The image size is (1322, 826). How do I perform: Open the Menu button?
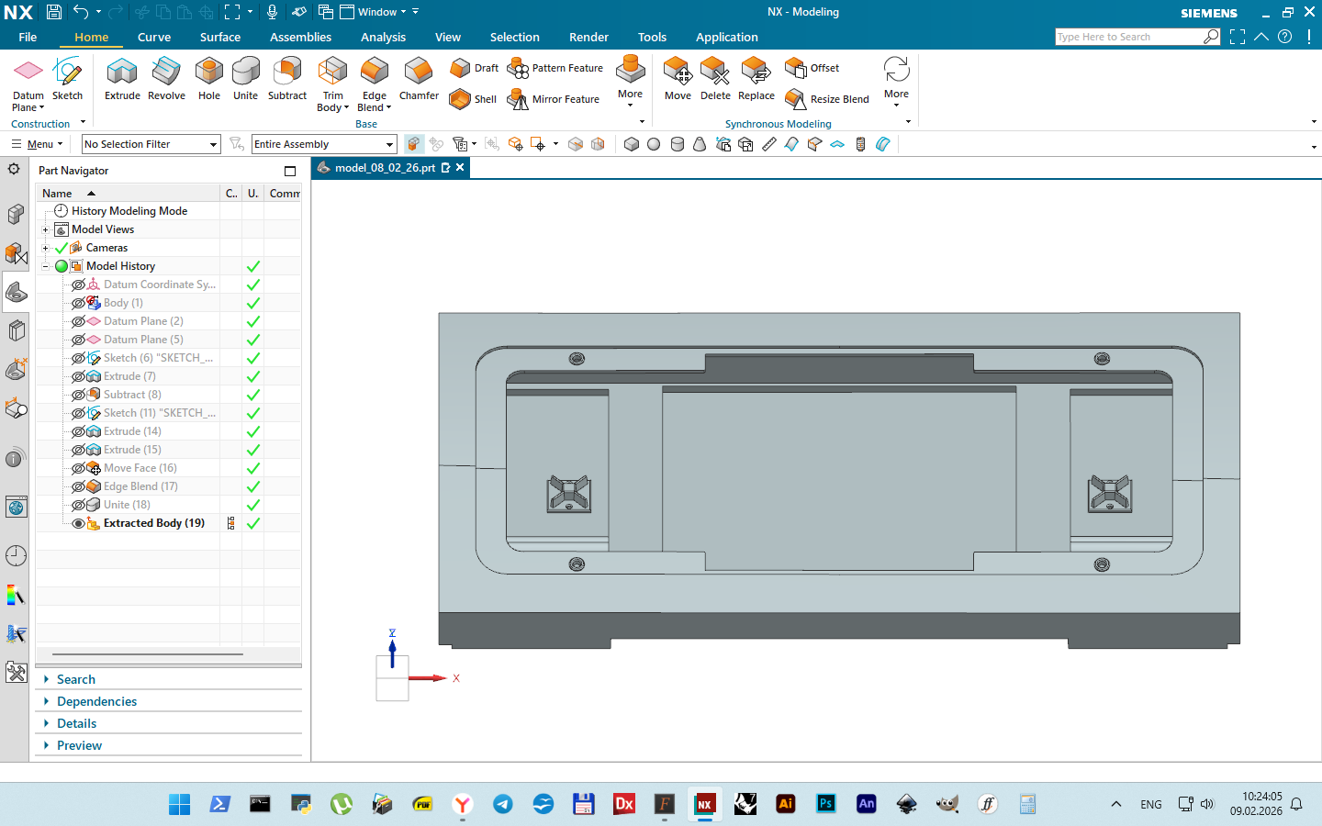37,144
